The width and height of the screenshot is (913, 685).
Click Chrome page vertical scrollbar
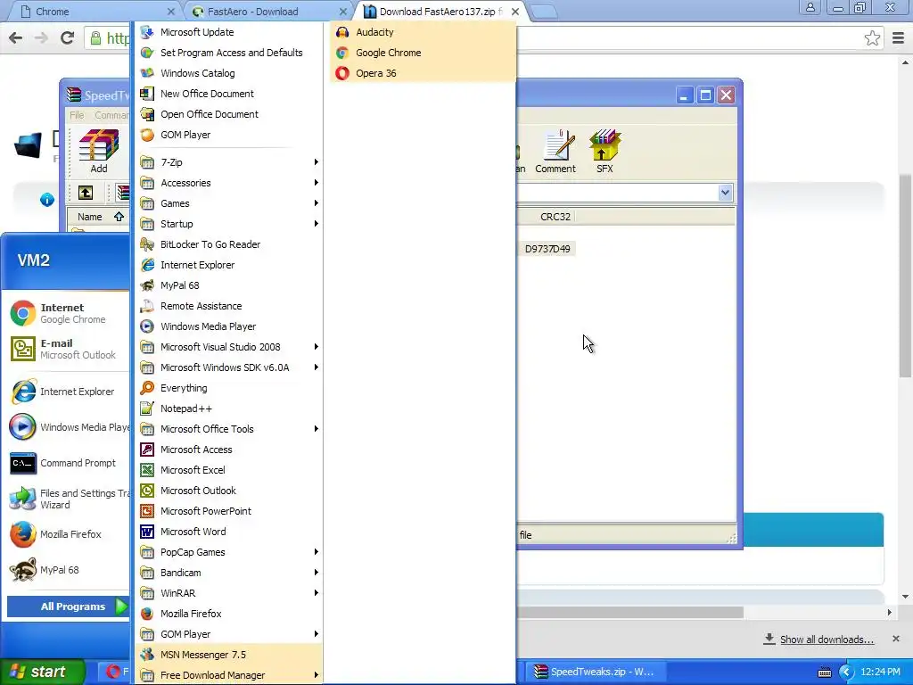[905, 276]
